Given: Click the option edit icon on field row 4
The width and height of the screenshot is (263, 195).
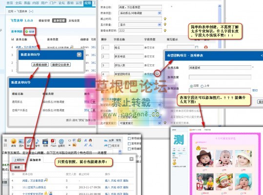Looking at the screenshot, I should click(157, 74).
